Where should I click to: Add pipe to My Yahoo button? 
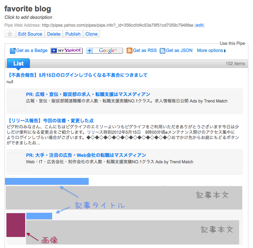(66, 51)
